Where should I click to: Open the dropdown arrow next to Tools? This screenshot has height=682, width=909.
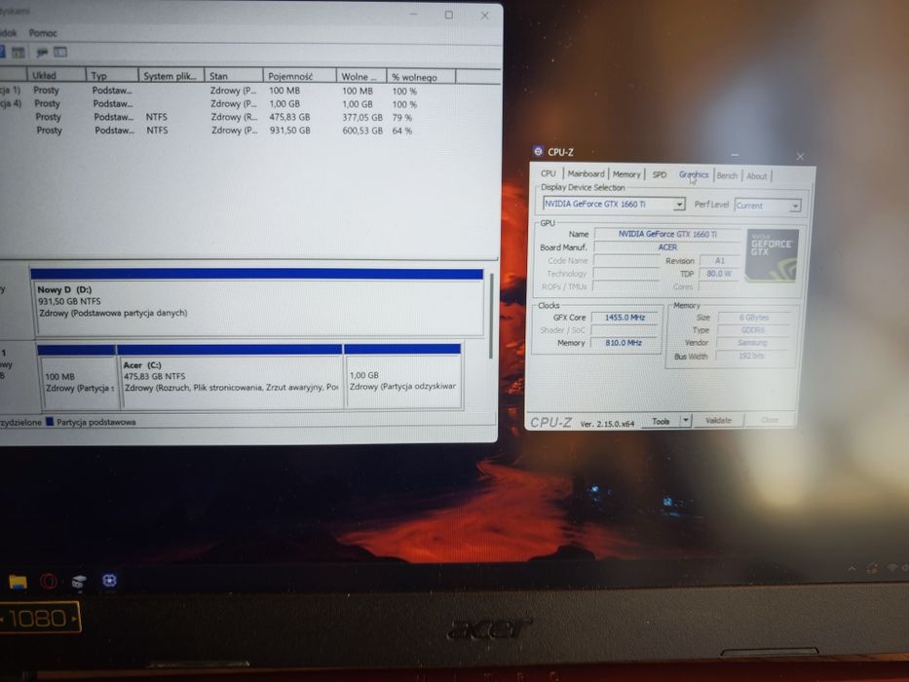(685, 421)
